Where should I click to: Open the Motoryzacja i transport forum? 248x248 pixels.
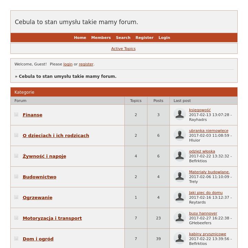tap(52, 218)
